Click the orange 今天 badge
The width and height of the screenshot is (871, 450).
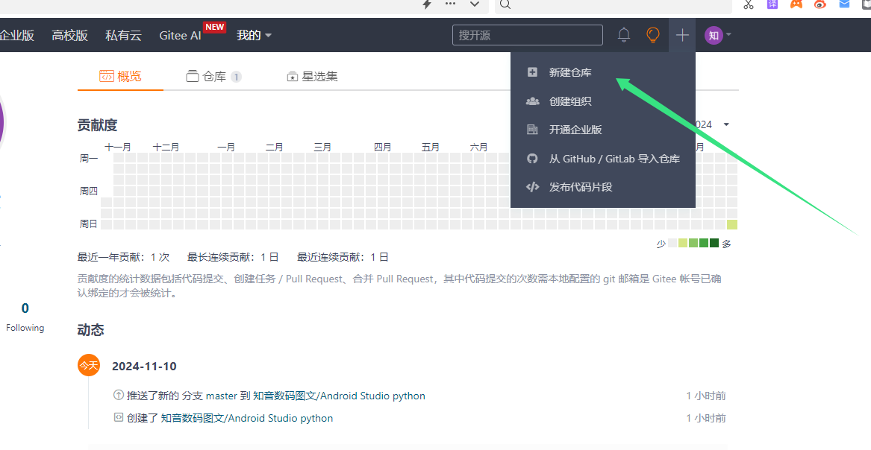click(89, 365)
